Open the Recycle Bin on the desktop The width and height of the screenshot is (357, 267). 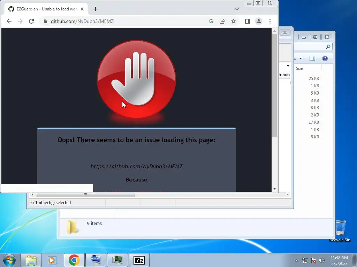(x=340, y=230)
